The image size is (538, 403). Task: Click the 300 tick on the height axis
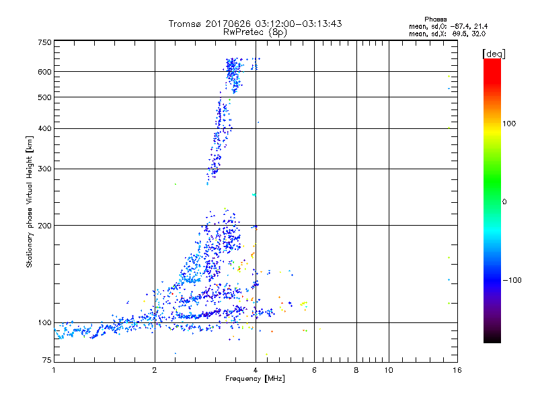coord(44,169)
